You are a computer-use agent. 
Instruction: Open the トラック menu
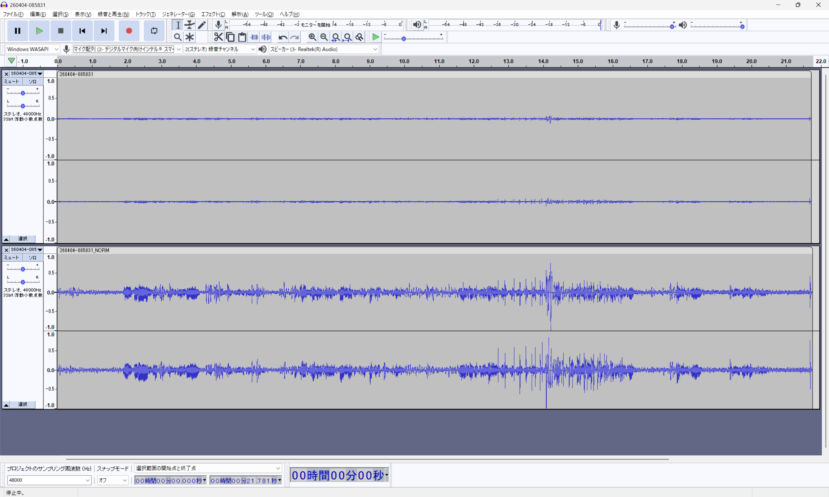(x=145, y=14)
